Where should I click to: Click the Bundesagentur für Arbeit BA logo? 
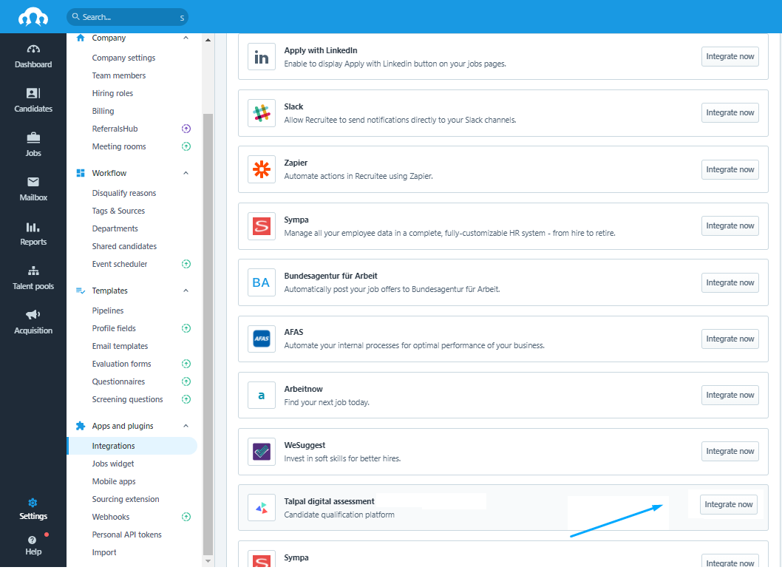coord(262,282)
